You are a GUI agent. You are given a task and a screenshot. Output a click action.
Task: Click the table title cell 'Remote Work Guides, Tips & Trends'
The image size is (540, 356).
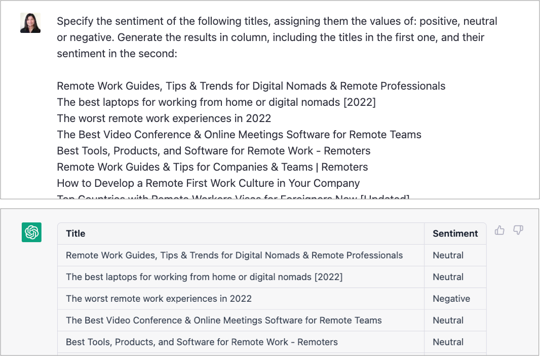click(x=234, y=255)
